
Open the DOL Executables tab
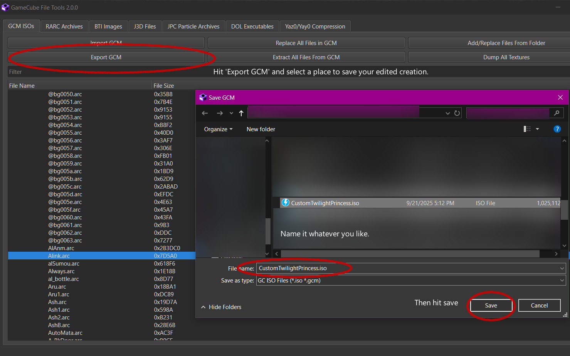(x=252, y=27)
